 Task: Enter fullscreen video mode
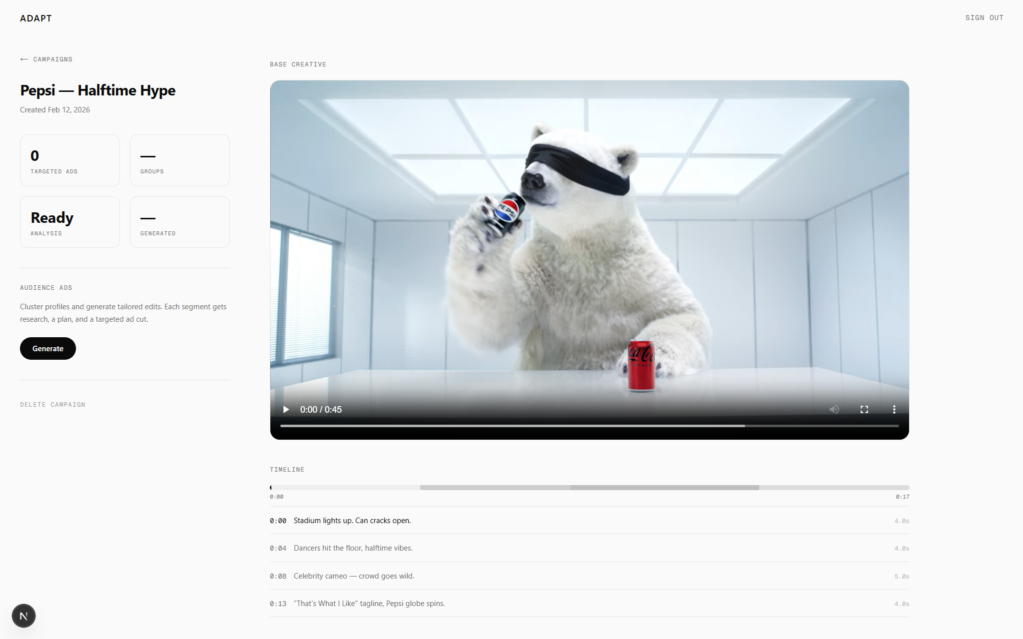[x=864, y=410]
